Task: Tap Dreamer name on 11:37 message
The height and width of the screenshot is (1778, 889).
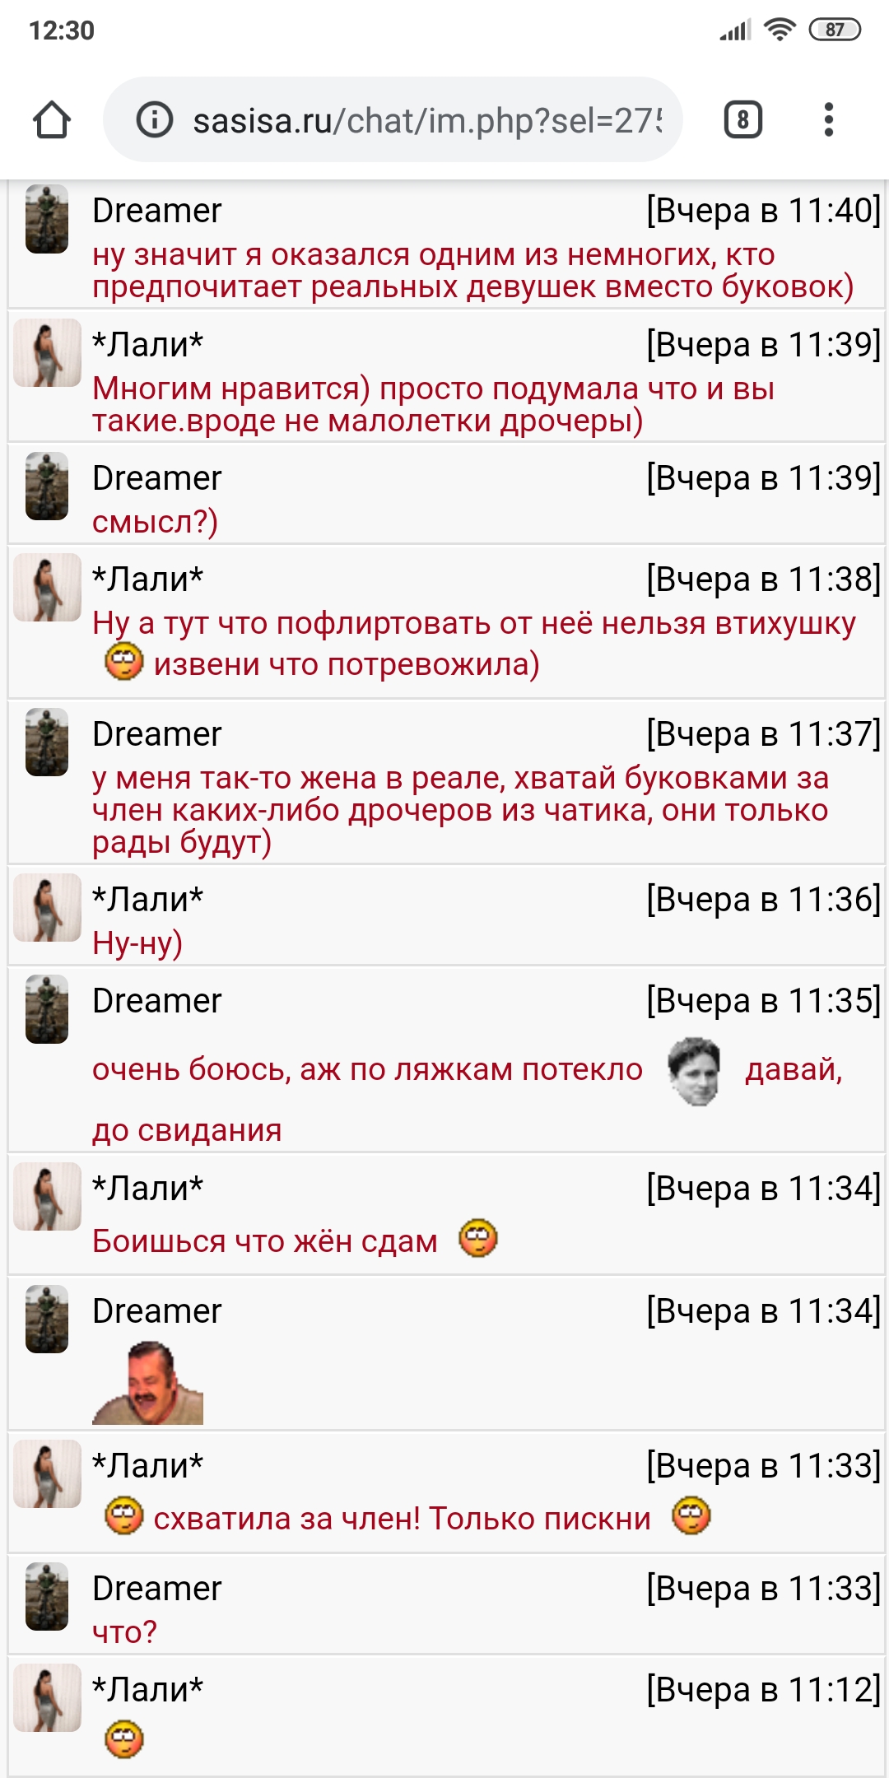Action: (x=156, y=734)
